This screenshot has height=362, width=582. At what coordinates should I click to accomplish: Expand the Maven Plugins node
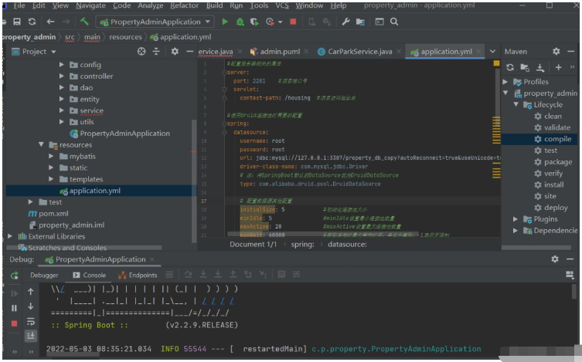(516, 219)
